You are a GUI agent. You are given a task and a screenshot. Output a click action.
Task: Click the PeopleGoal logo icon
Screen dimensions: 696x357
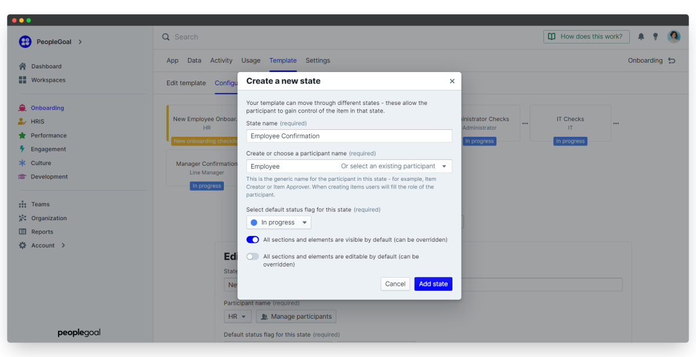click(x=25, y=42)
